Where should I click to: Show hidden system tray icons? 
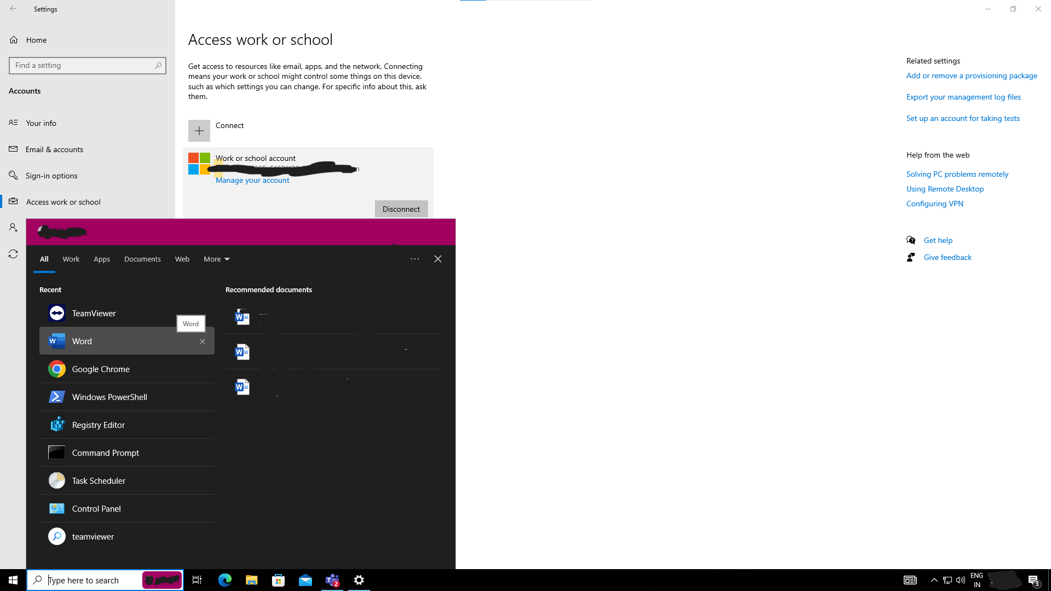tap(934, 580)
